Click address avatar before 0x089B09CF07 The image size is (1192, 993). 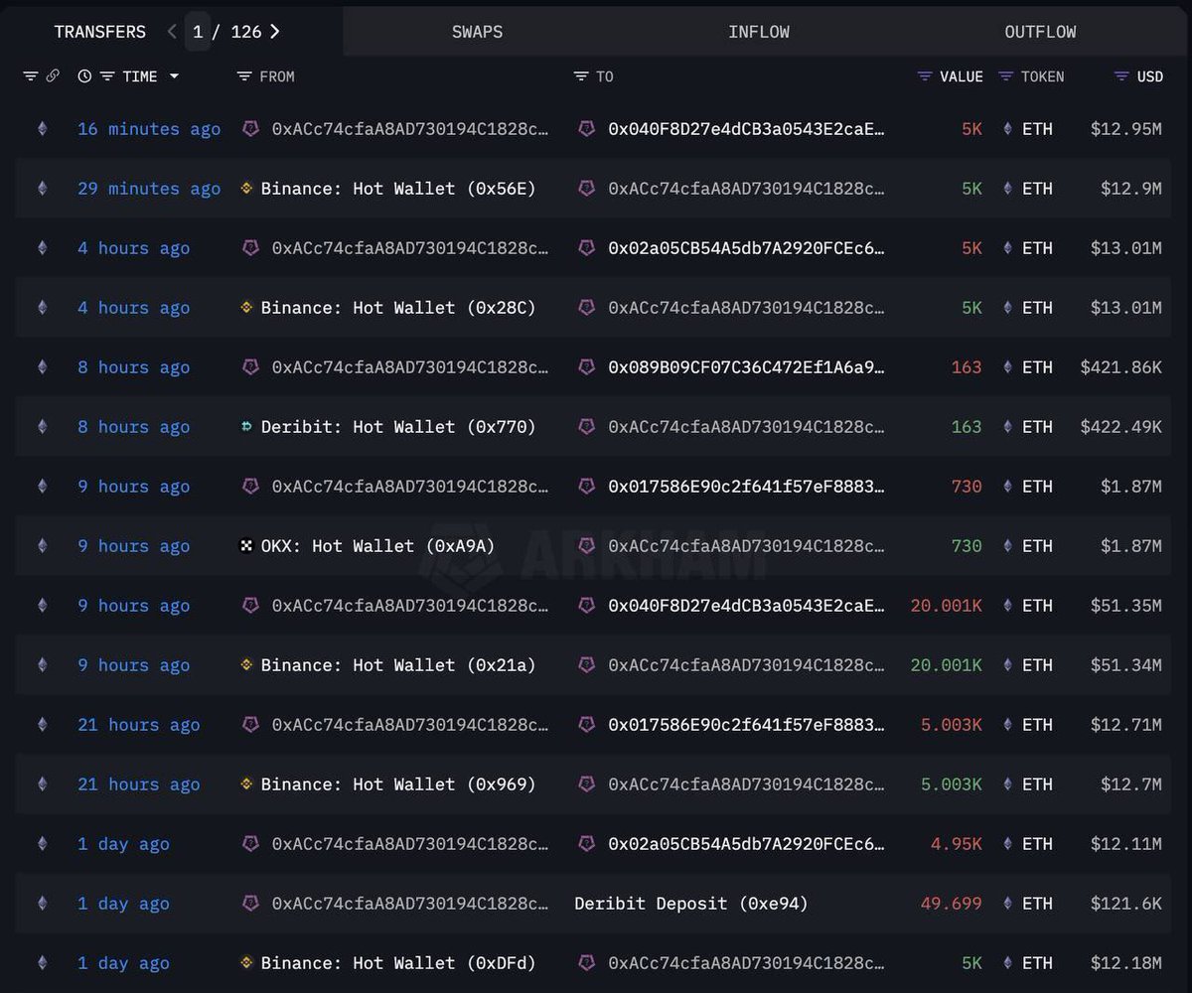pyautogui.click(x=587, y=367)
